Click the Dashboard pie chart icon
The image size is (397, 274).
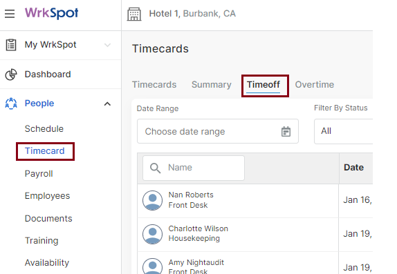tap(11, 75)
